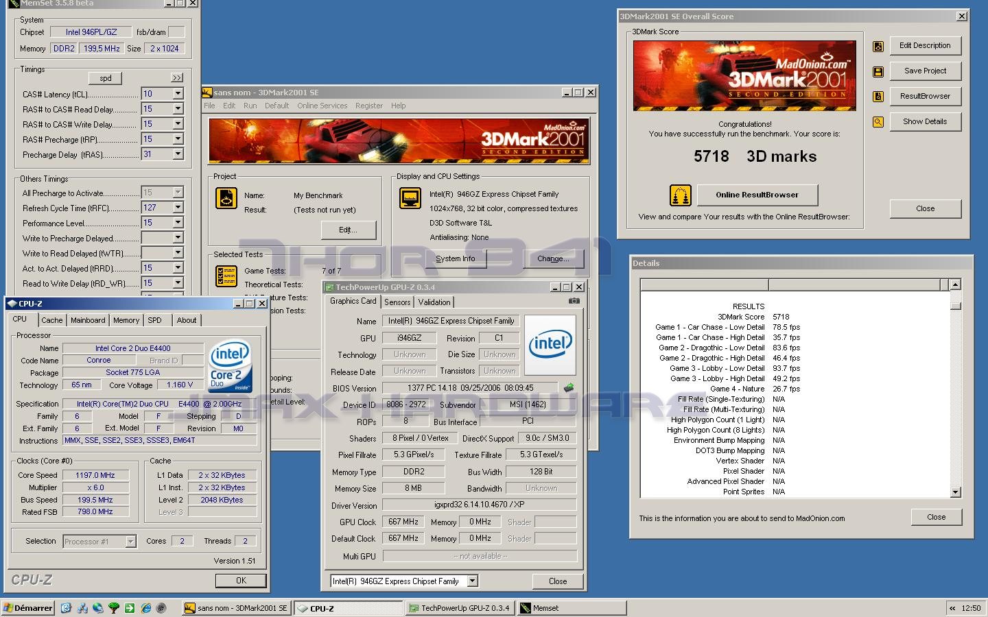Click the green tree quick launch icon
This screenshot has height=617, width=988.
(x=114, y=607)
